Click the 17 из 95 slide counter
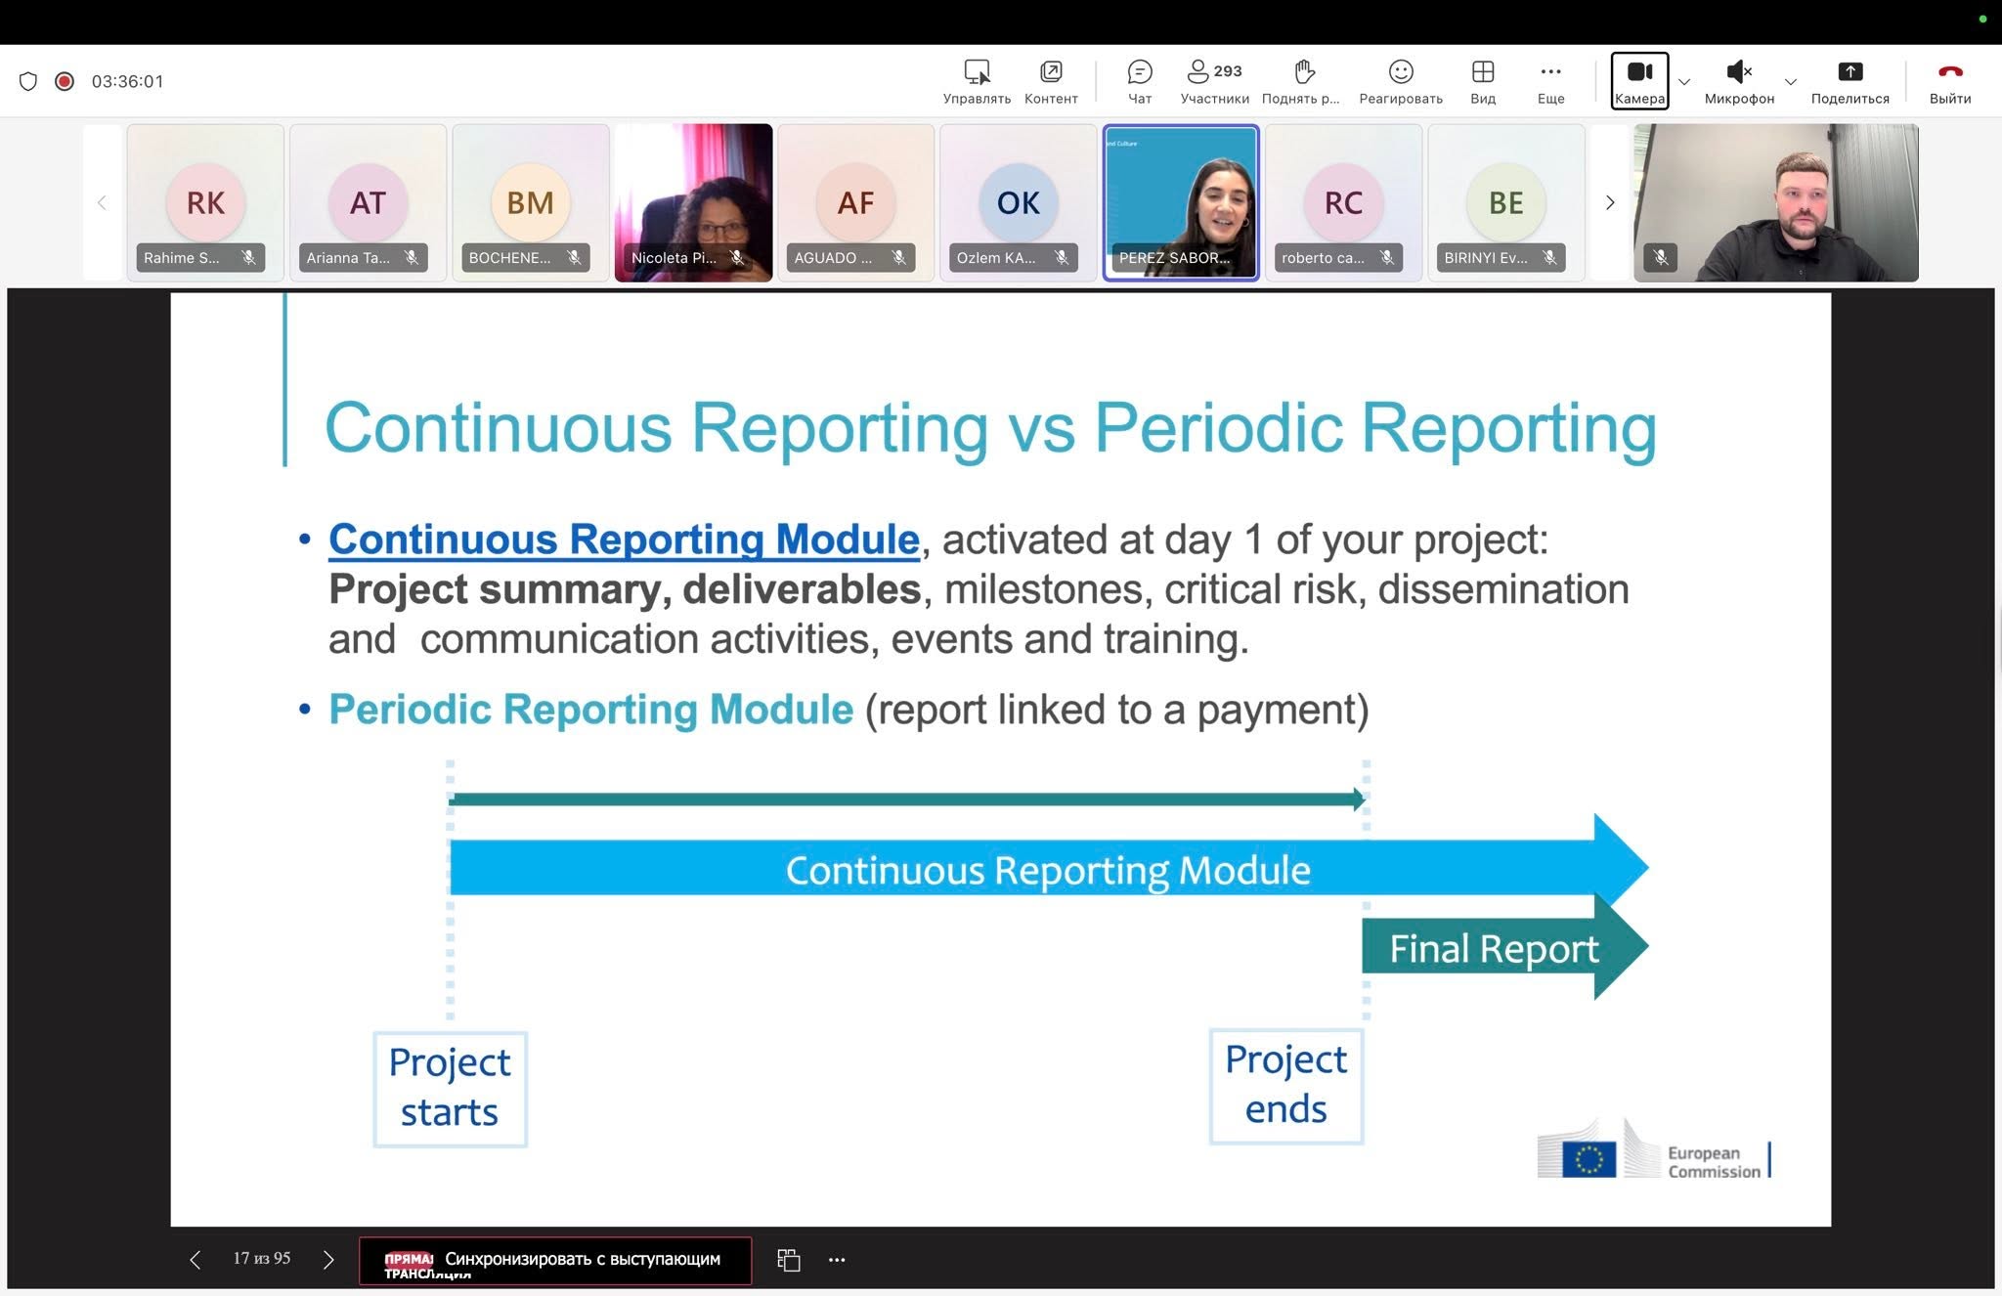The image size is (2002, 1296). [262, 1259]
